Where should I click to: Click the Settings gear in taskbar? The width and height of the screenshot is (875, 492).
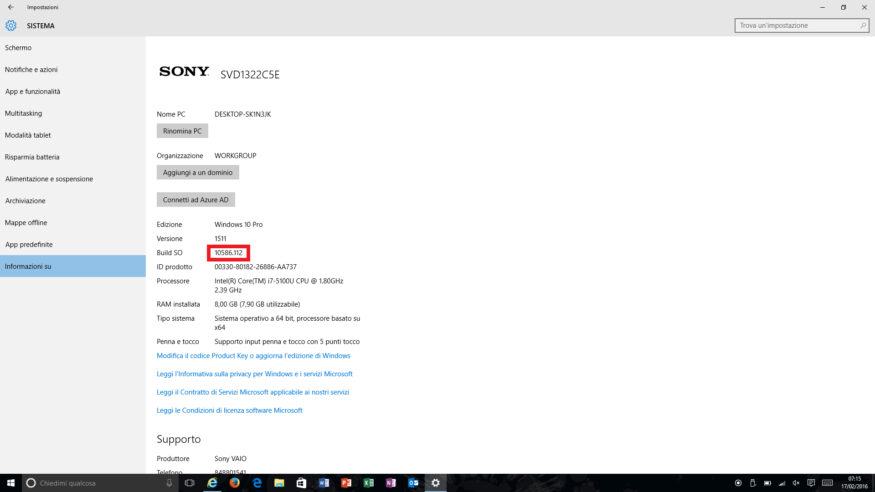(436, 483)
